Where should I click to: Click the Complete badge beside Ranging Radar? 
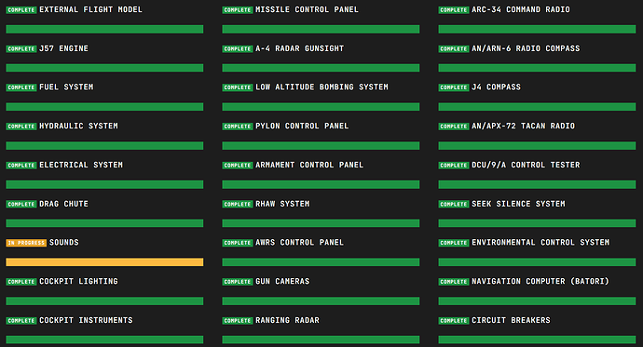[238, 320]
